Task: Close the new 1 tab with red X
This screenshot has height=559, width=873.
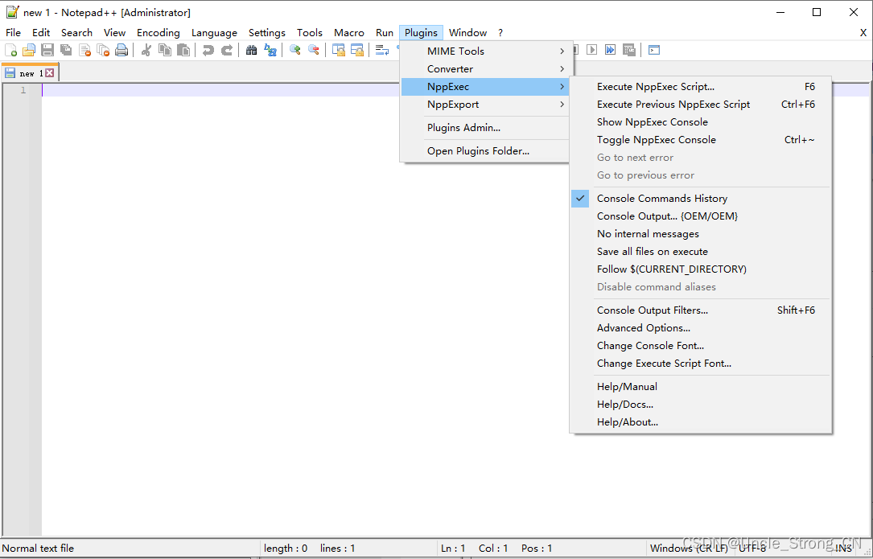Action: click(x=50, y=73)
